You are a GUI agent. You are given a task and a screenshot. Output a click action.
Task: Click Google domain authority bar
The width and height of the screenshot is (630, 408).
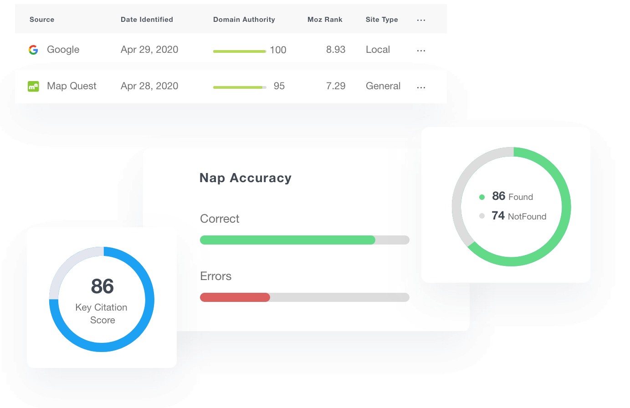tap(240, 51)
